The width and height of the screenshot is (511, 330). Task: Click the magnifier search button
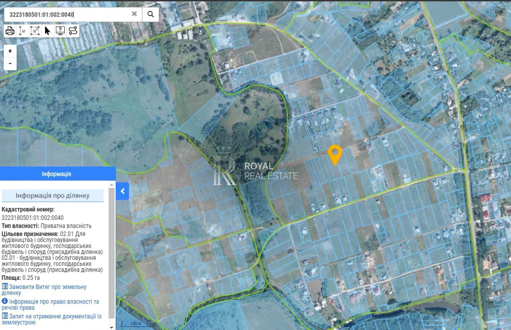[151, 14]
